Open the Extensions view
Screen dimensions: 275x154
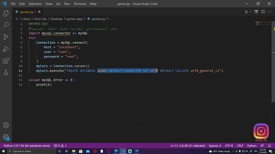click(x=6, y=61)
